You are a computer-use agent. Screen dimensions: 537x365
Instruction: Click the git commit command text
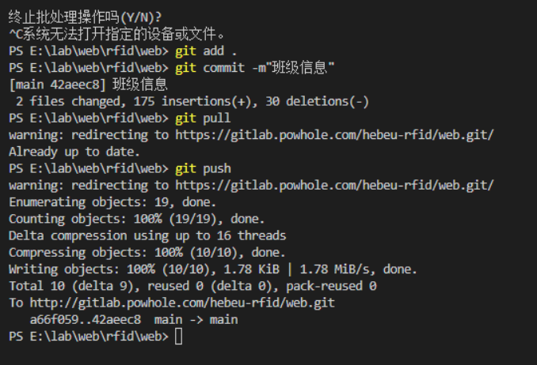[x=255, y=68]
